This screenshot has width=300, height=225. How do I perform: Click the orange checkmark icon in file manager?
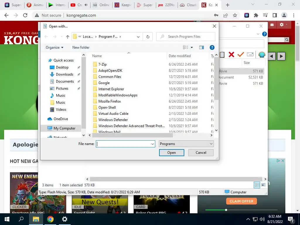tap(241, 54)
